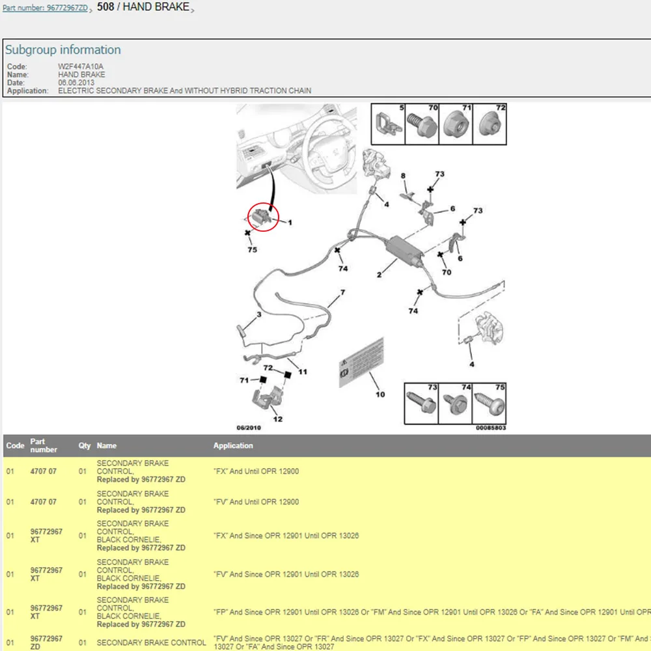The image size is (651, 651).
Task: Click the Qty column header
Action: pyautogui.click(x=84, y=445)
